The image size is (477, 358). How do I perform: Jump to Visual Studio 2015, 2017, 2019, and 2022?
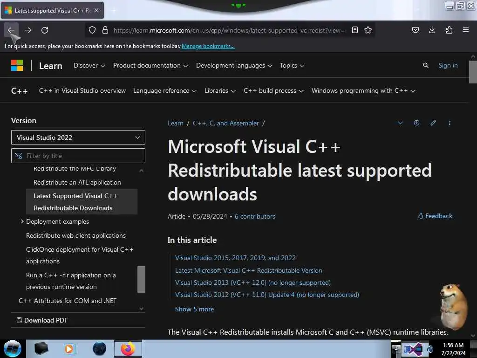(x=235, y=257)
